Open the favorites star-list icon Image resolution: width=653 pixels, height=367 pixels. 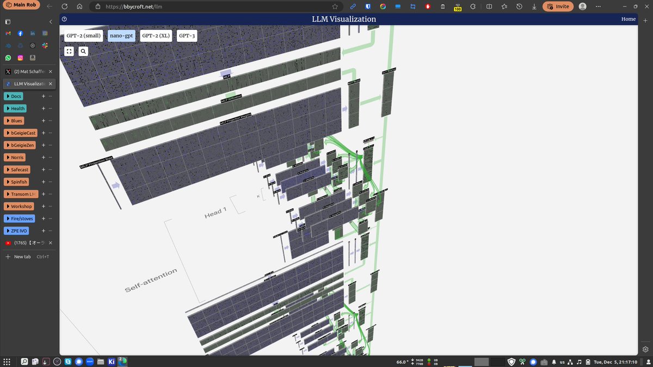pos(504,7)
